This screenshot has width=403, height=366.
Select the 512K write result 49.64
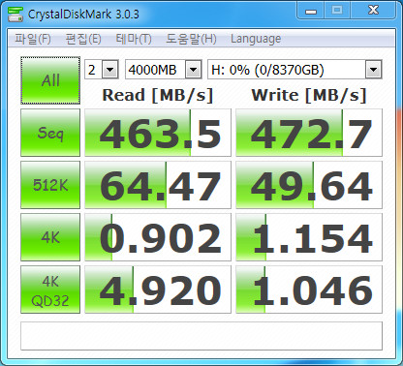[x=309, y=185]
